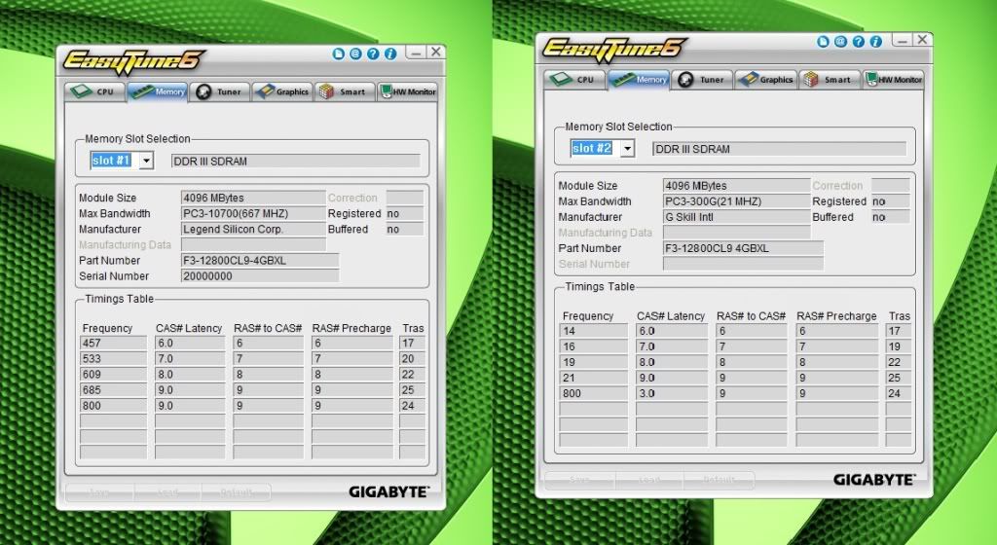Click frequency 609 cell in timings table
The width and height of the screenshot is (997, 545).
point(114,374)
